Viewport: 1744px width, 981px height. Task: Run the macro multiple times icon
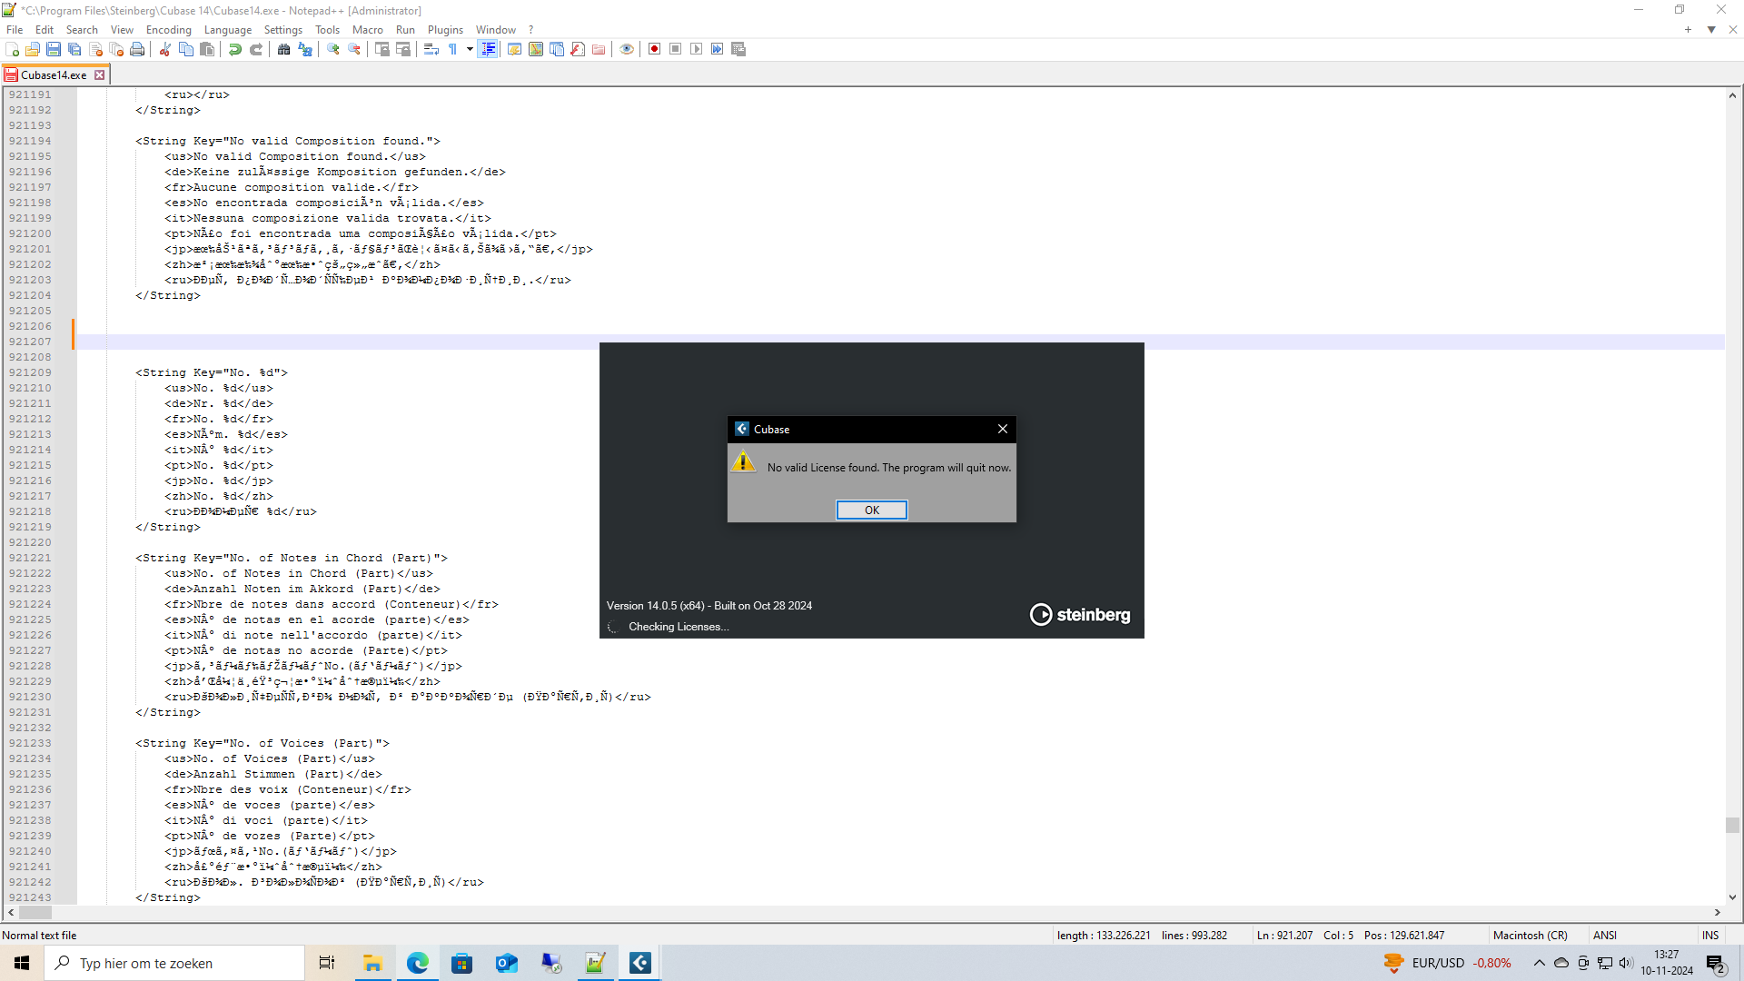(x=717, y=49)
